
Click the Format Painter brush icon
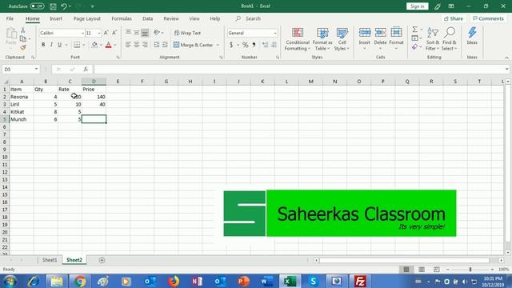tap(23, 48)
